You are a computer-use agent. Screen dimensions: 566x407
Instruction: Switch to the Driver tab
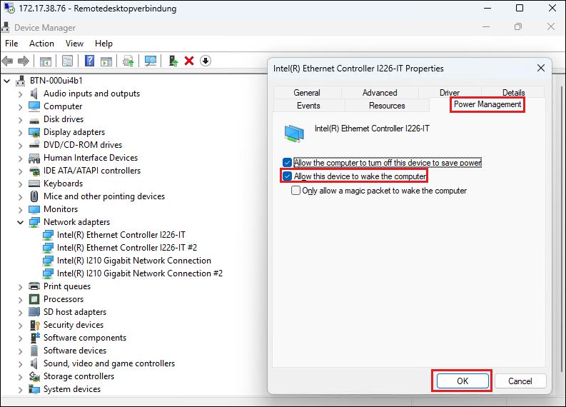[x=450, y=92]
